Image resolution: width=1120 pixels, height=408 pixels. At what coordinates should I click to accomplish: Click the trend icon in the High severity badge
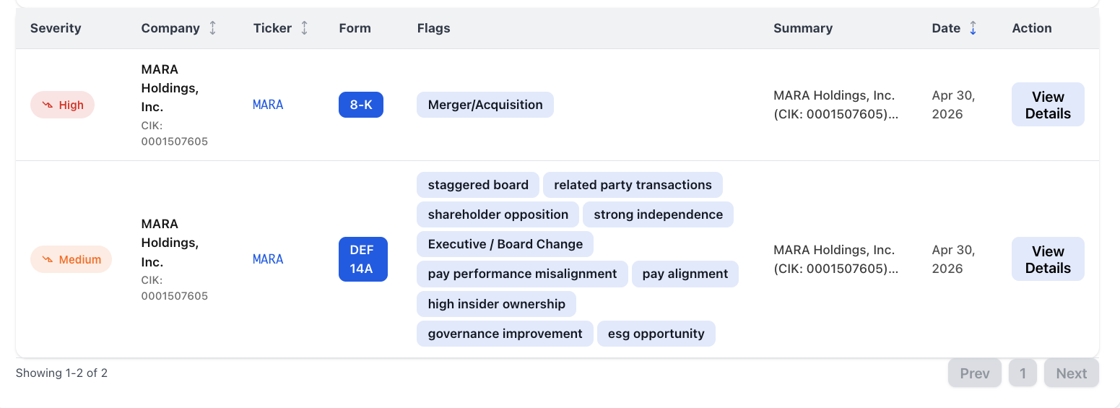[48, 105]
